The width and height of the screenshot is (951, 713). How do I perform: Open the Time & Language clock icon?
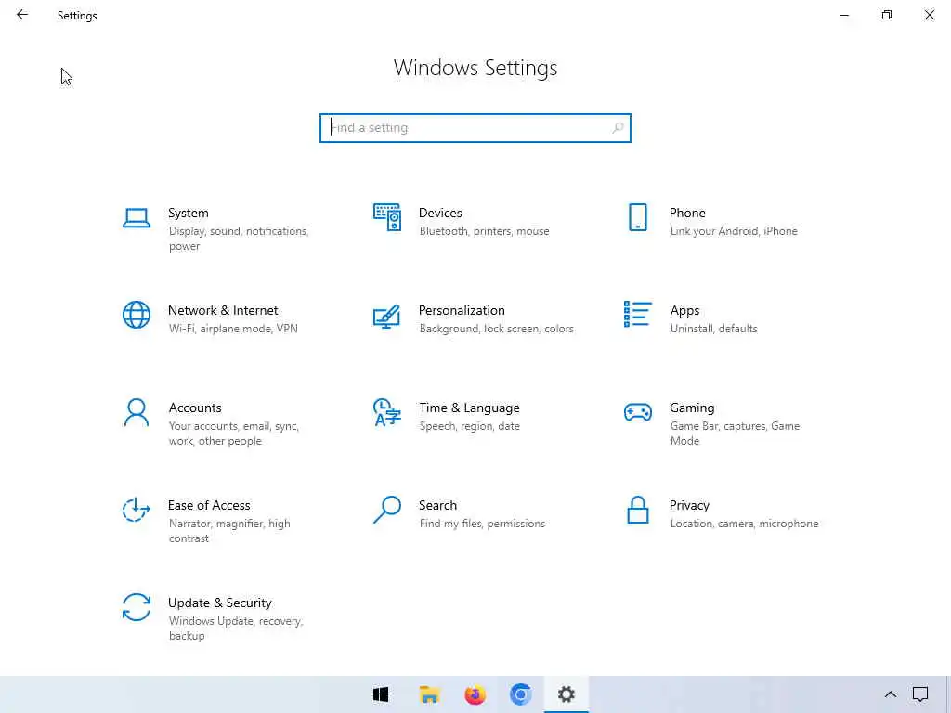pos(387,412)
